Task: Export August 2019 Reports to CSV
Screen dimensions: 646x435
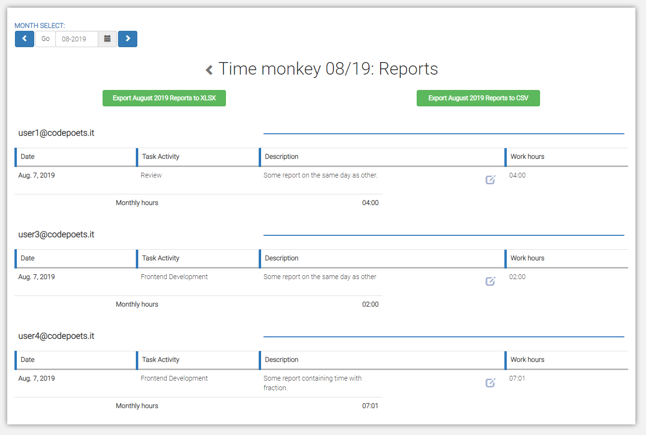Action: 478,98
